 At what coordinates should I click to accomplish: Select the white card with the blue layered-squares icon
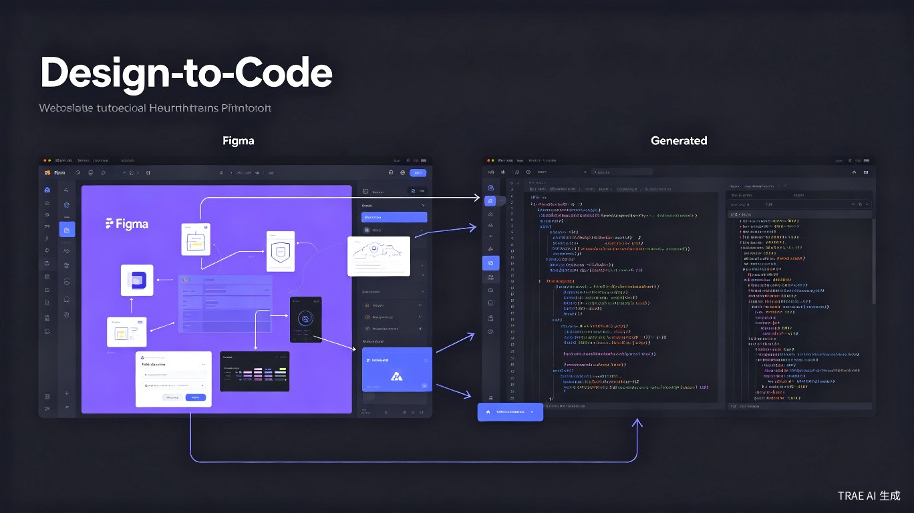(137, 281)
